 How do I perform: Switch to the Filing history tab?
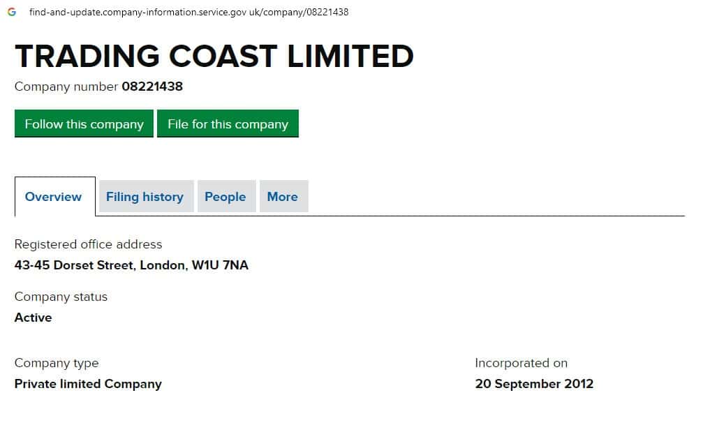tap(145, 197)
